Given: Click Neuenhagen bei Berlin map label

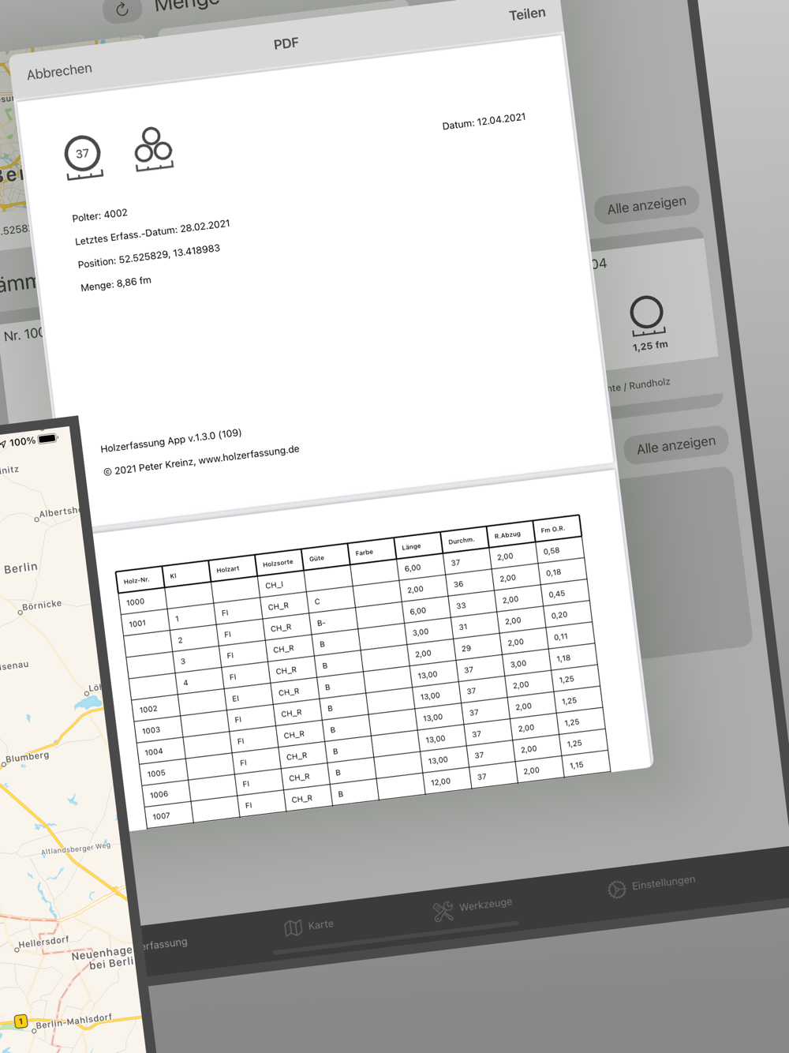Looking at the screenshot, I should (103, 957).
